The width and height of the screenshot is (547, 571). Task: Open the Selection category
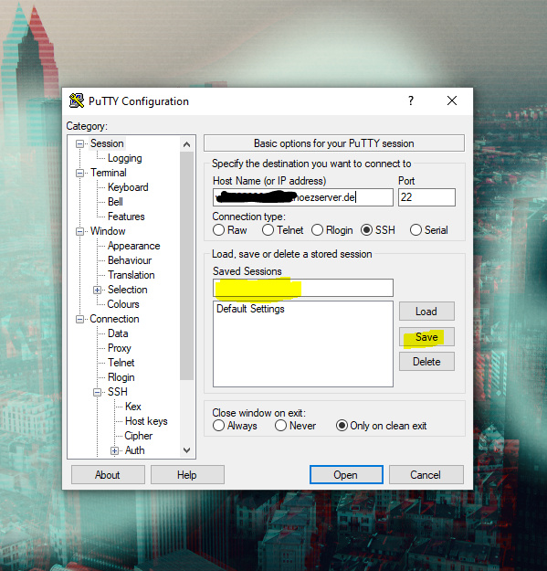[x=127, y=290]
